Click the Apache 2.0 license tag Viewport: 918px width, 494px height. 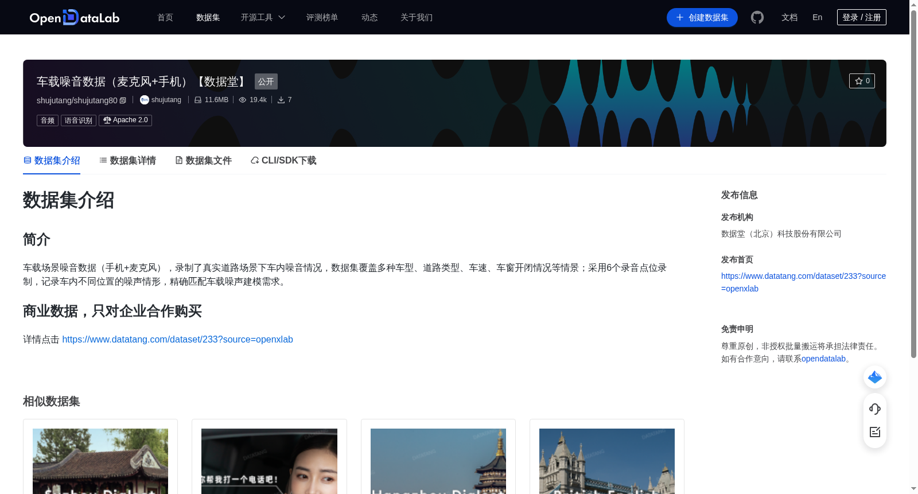pyautogui.click(x=125, y=120)
